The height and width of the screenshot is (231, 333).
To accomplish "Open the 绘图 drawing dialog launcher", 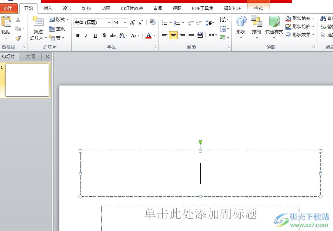I will tap(314, 47).
